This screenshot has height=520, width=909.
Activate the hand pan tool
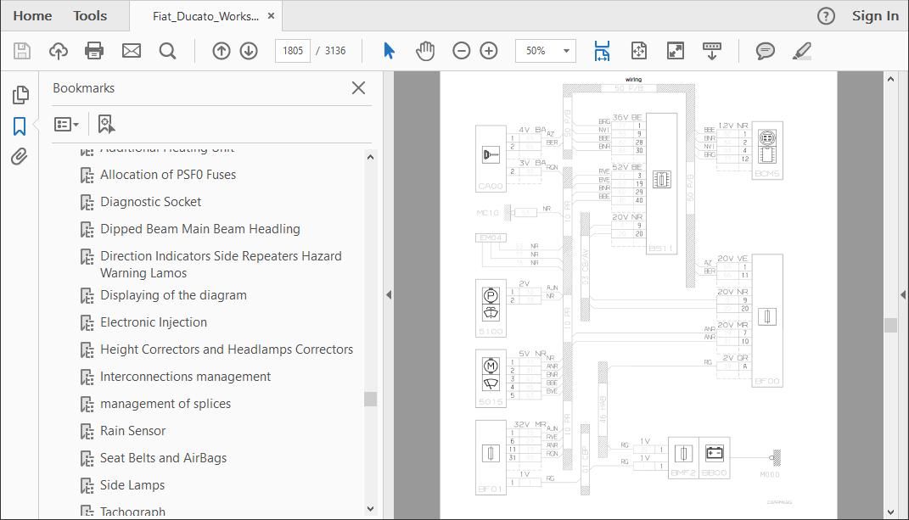pos(425,51)
